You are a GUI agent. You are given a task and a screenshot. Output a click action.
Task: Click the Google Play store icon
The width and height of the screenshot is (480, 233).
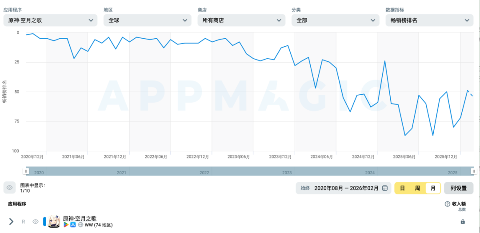click(x=66, y=225)
